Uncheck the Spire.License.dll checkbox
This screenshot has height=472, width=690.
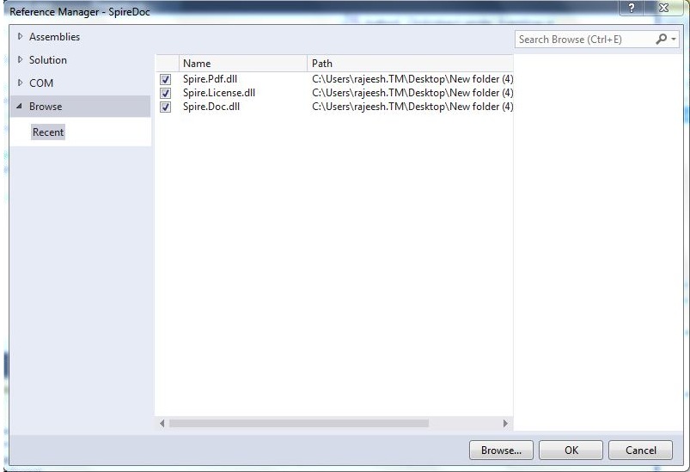[166, 93]
